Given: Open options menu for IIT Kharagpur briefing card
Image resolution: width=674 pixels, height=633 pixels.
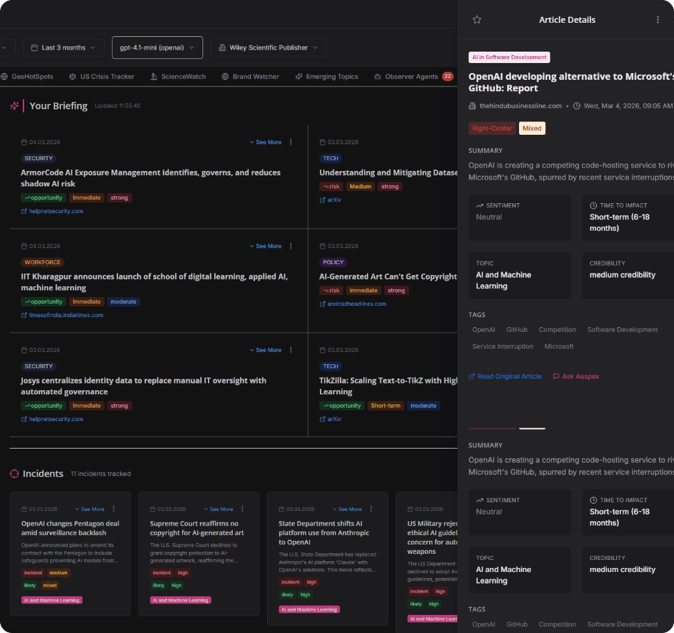Looking at the screenshot, I should pos(291,246).
